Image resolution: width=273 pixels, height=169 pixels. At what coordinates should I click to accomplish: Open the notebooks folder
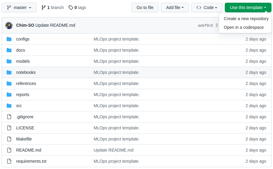[x=26, y=72]
